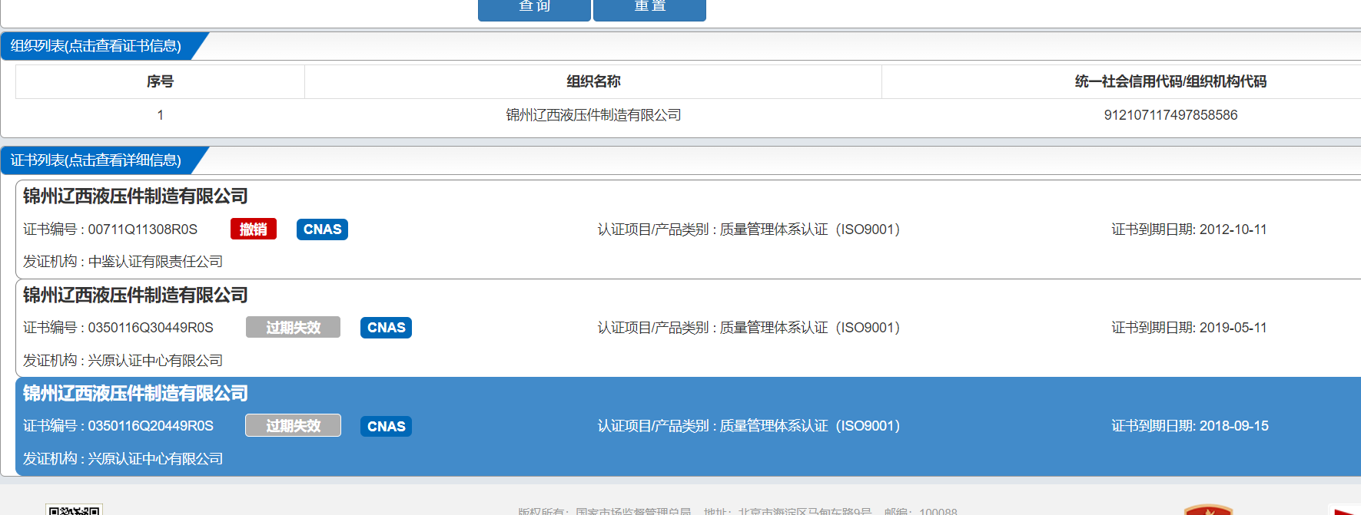This screenshot has height=515, width=1361.
Task: Click expiry date 2018-09-15
Action: (1233, 426)
